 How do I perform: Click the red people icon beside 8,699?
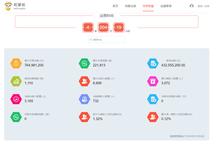click(x=84, y=81)
